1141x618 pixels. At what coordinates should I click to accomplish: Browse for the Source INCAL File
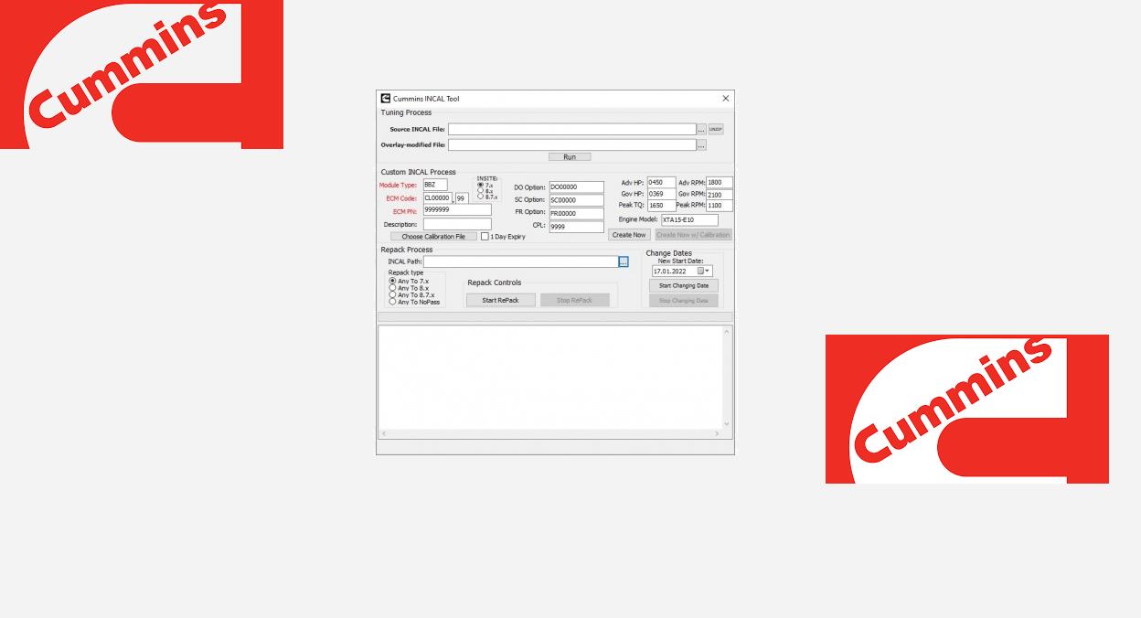tap(701, 130)
